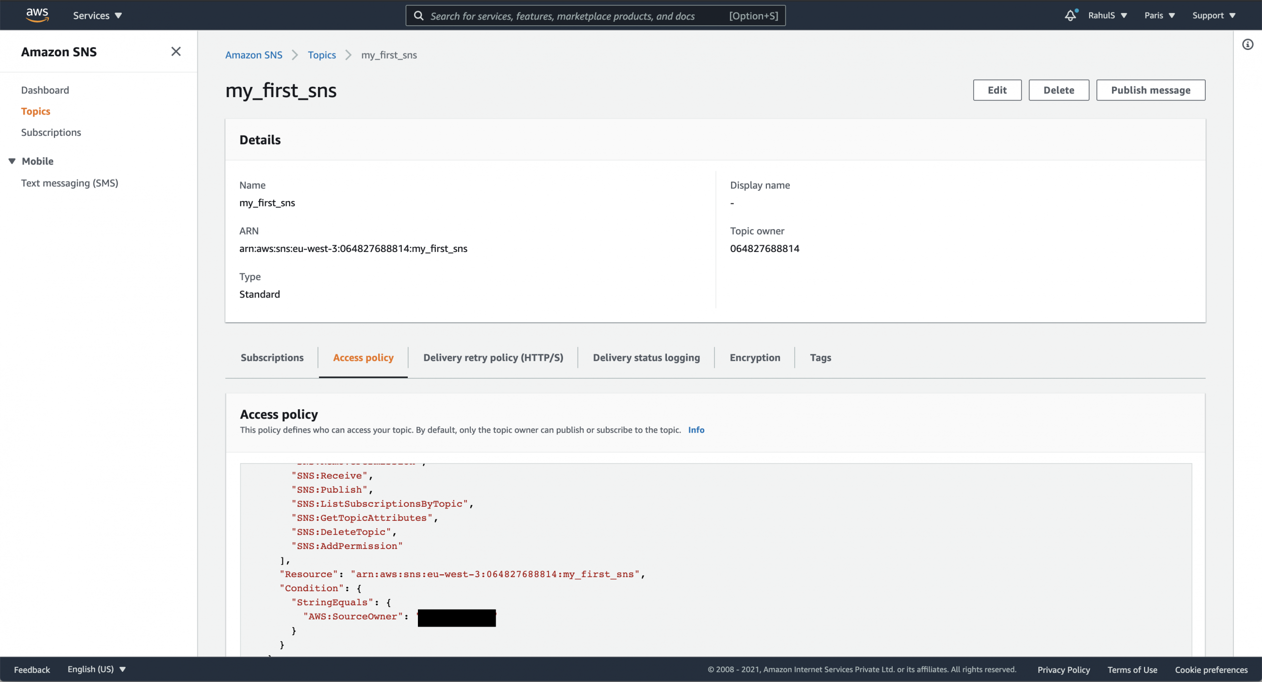This screenshot has width=1262, height=682.
Task: Collapse the Mobile section in sidebar
Action: click(11, 161)
